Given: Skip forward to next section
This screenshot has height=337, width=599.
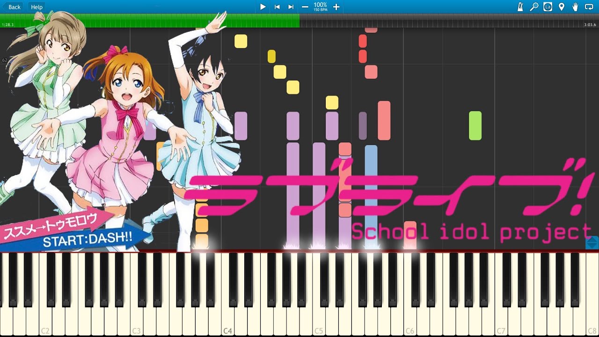Looking at the screenshot, I should click(x=291, y=7).
